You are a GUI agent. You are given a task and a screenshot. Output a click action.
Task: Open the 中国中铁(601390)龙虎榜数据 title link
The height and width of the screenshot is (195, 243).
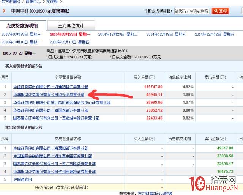point(40,11)
